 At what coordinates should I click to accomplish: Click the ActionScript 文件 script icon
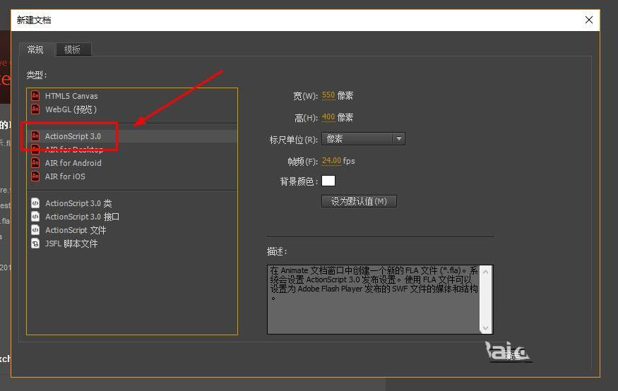tap(35, 230)
